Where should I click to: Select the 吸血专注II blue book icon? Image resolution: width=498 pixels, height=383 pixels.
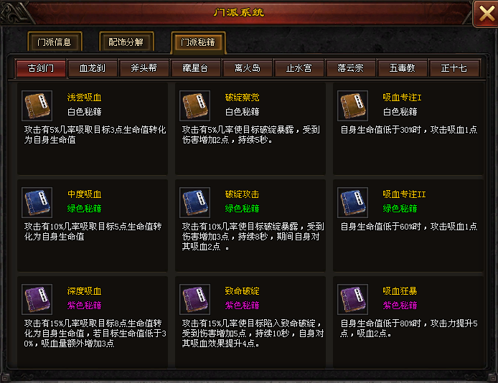(352, 202)
